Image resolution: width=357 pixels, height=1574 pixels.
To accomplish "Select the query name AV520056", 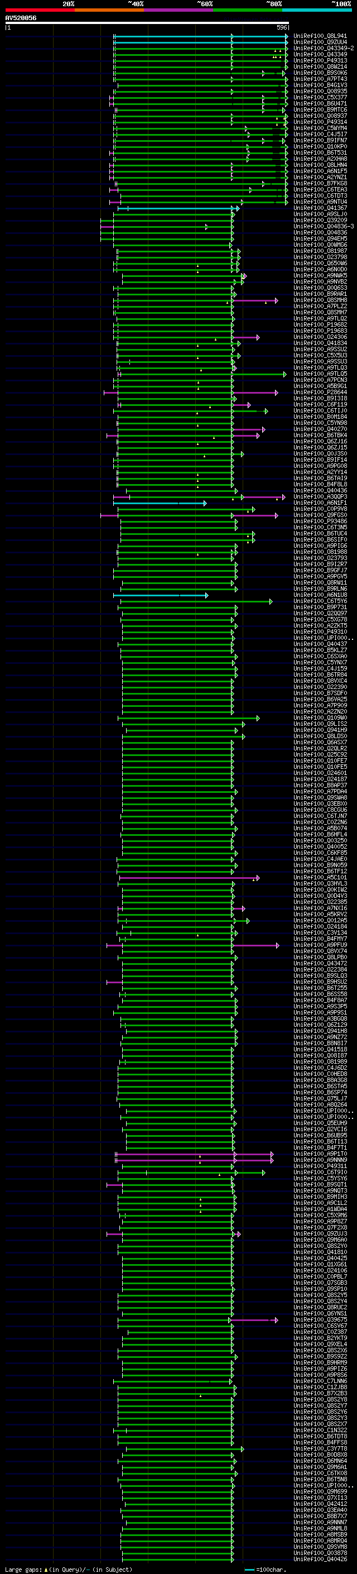I will click(x=21, y=18).
